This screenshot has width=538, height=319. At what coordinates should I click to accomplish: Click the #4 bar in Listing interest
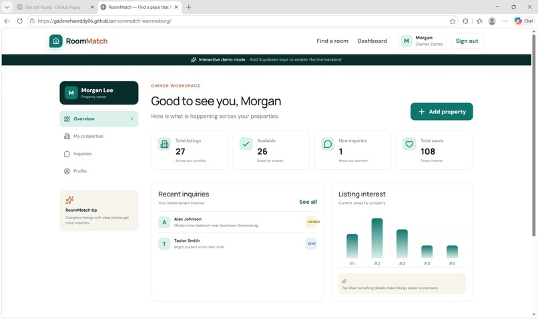[x=427, y=252]
